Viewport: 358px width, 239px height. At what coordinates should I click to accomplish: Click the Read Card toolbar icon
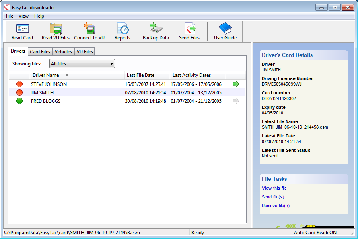click(22, 29)
